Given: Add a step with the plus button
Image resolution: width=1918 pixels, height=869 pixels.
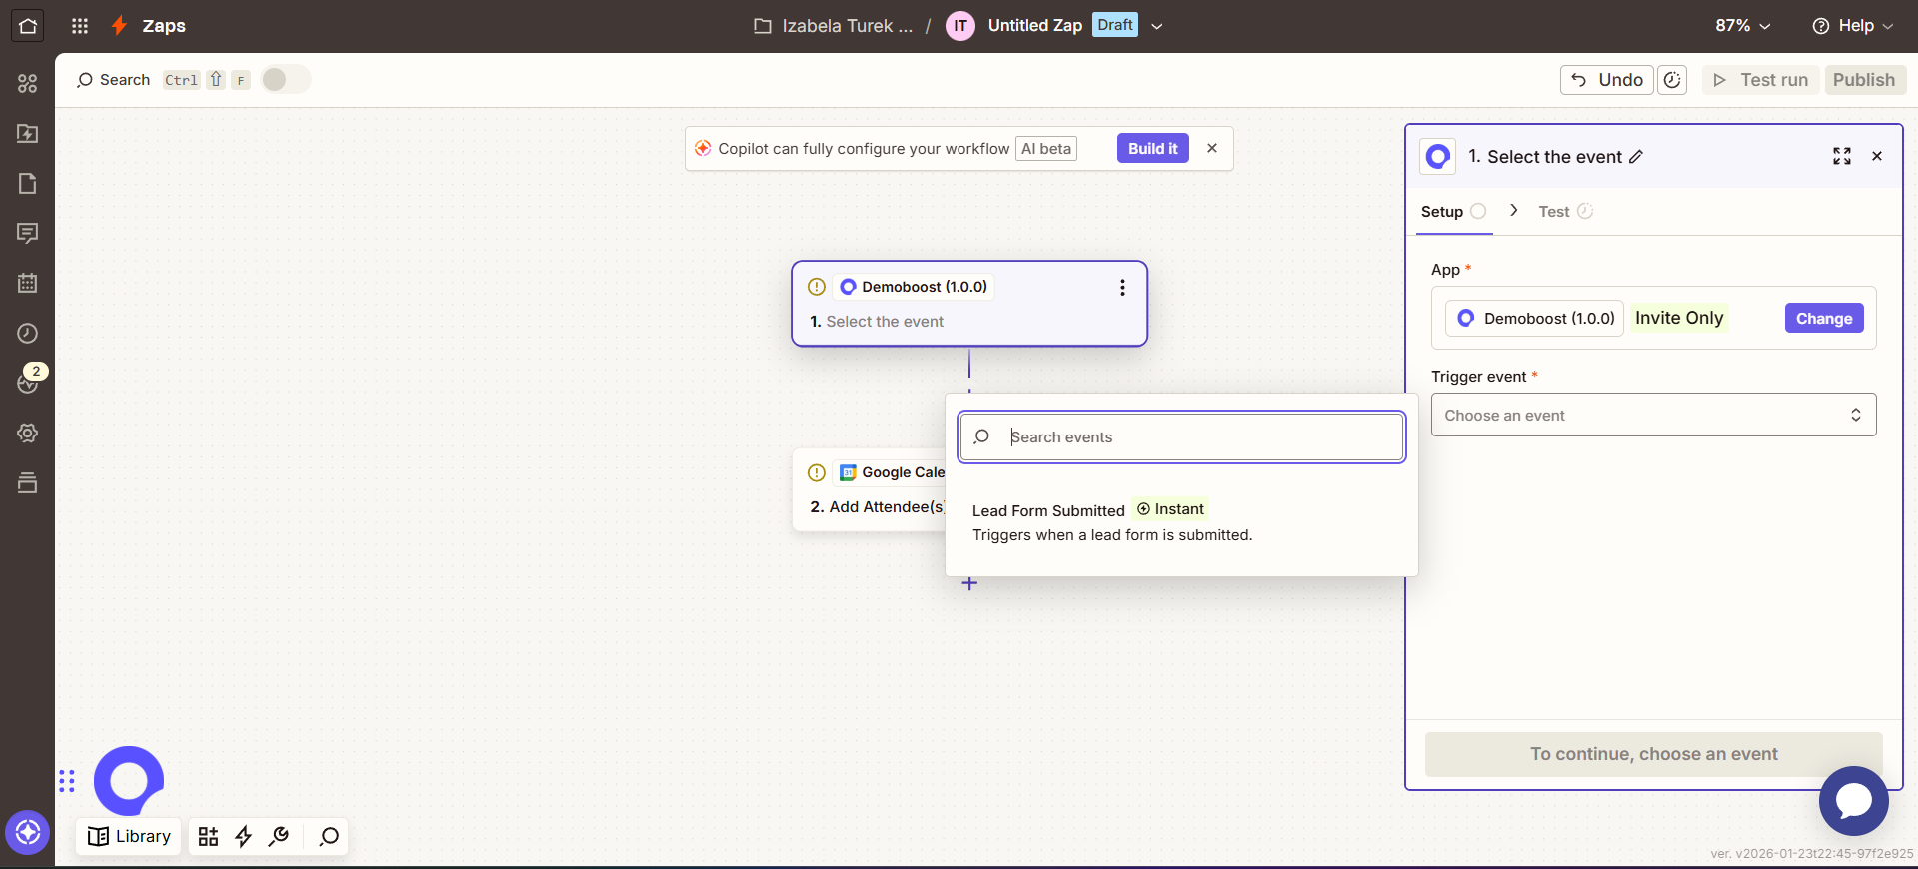Looking at the screenshot, I should pyautogui.click(x=969, y=583).
